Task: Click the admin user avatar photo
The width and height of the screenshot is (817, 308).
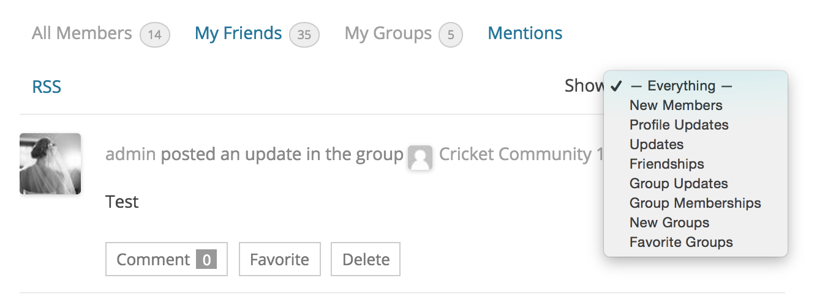Action: [x=50, y=164]
